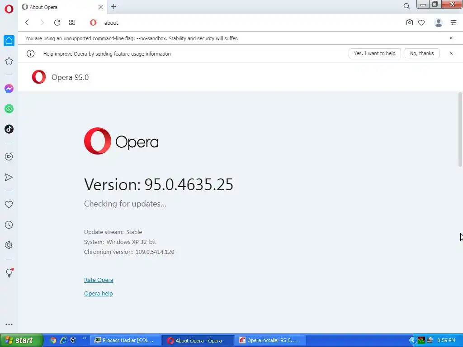Open TikTok in the sidebar
Screen dimensions: 463x347
pos(9,129)
